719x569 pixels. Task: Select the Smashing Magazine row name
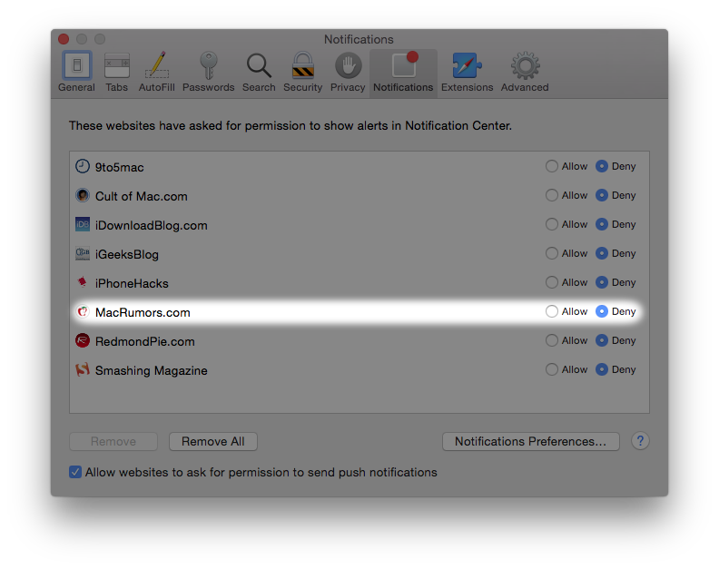coord(152,370)
